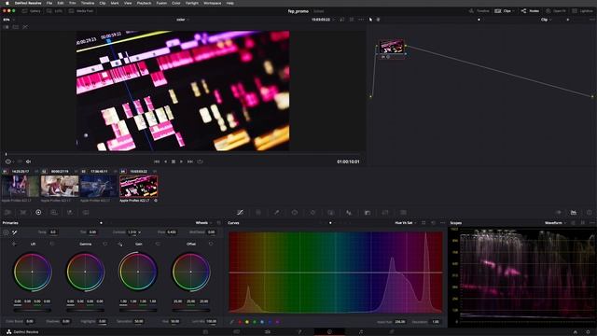Open viewer options three-dot menu

tap(361, 20)
